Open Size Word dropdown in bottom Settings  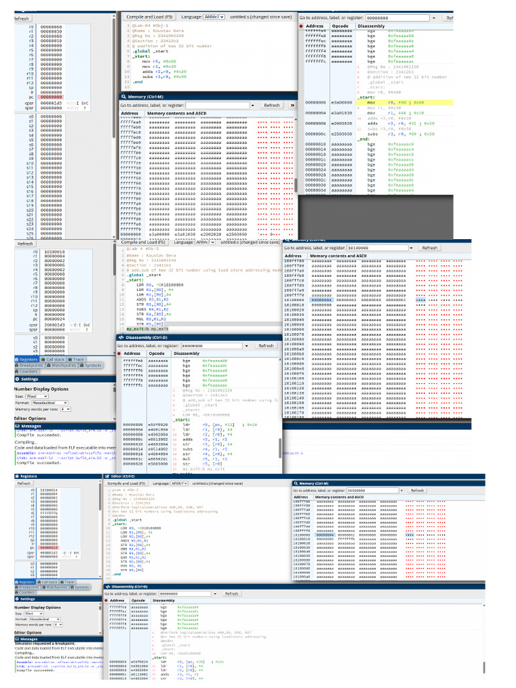pos(34,613)
